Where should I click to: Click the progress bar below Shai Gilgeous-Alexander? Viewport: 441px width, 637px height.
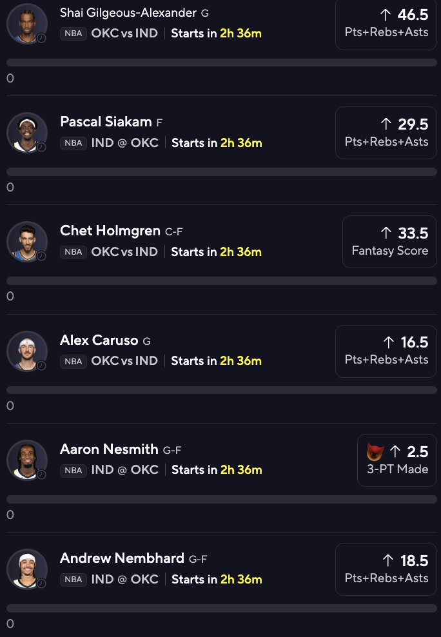tap(222, 63)
